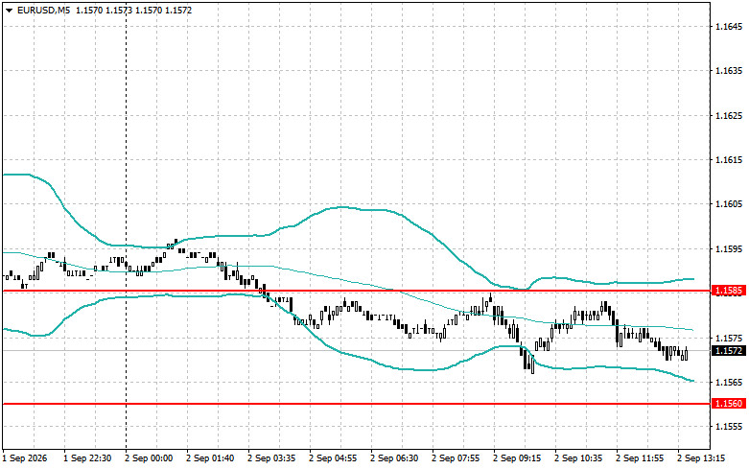Click the 2 Sep 11:55 time label
The width and height of the screenshot is (749, 469).
(x=640, y=458)
